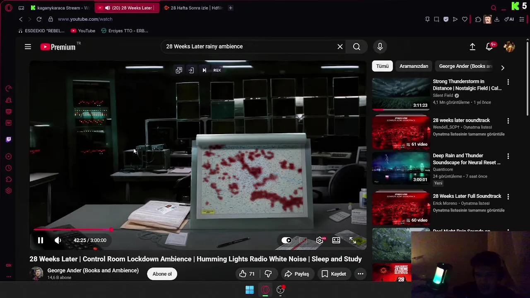Switch to theater mode in player

click(x=336, y=240)
